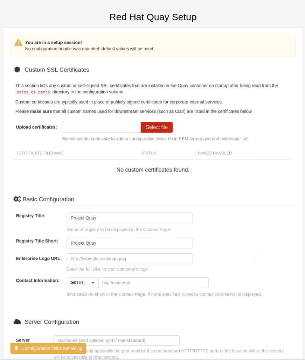Click inside the Registry Title Short field
Screen dimensions: 305x360
click(x=130, y=243)
